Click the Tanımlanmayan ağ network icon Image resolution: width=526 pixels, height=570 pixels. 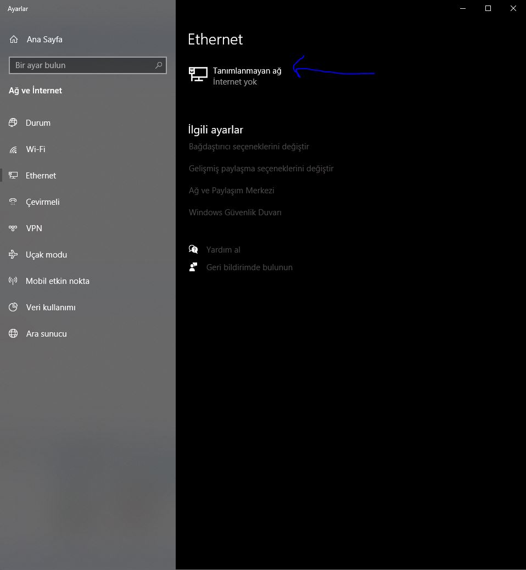(198, 75)
